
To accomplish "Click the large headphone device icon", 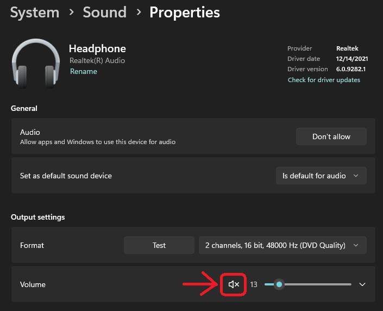I will (36, 63).
